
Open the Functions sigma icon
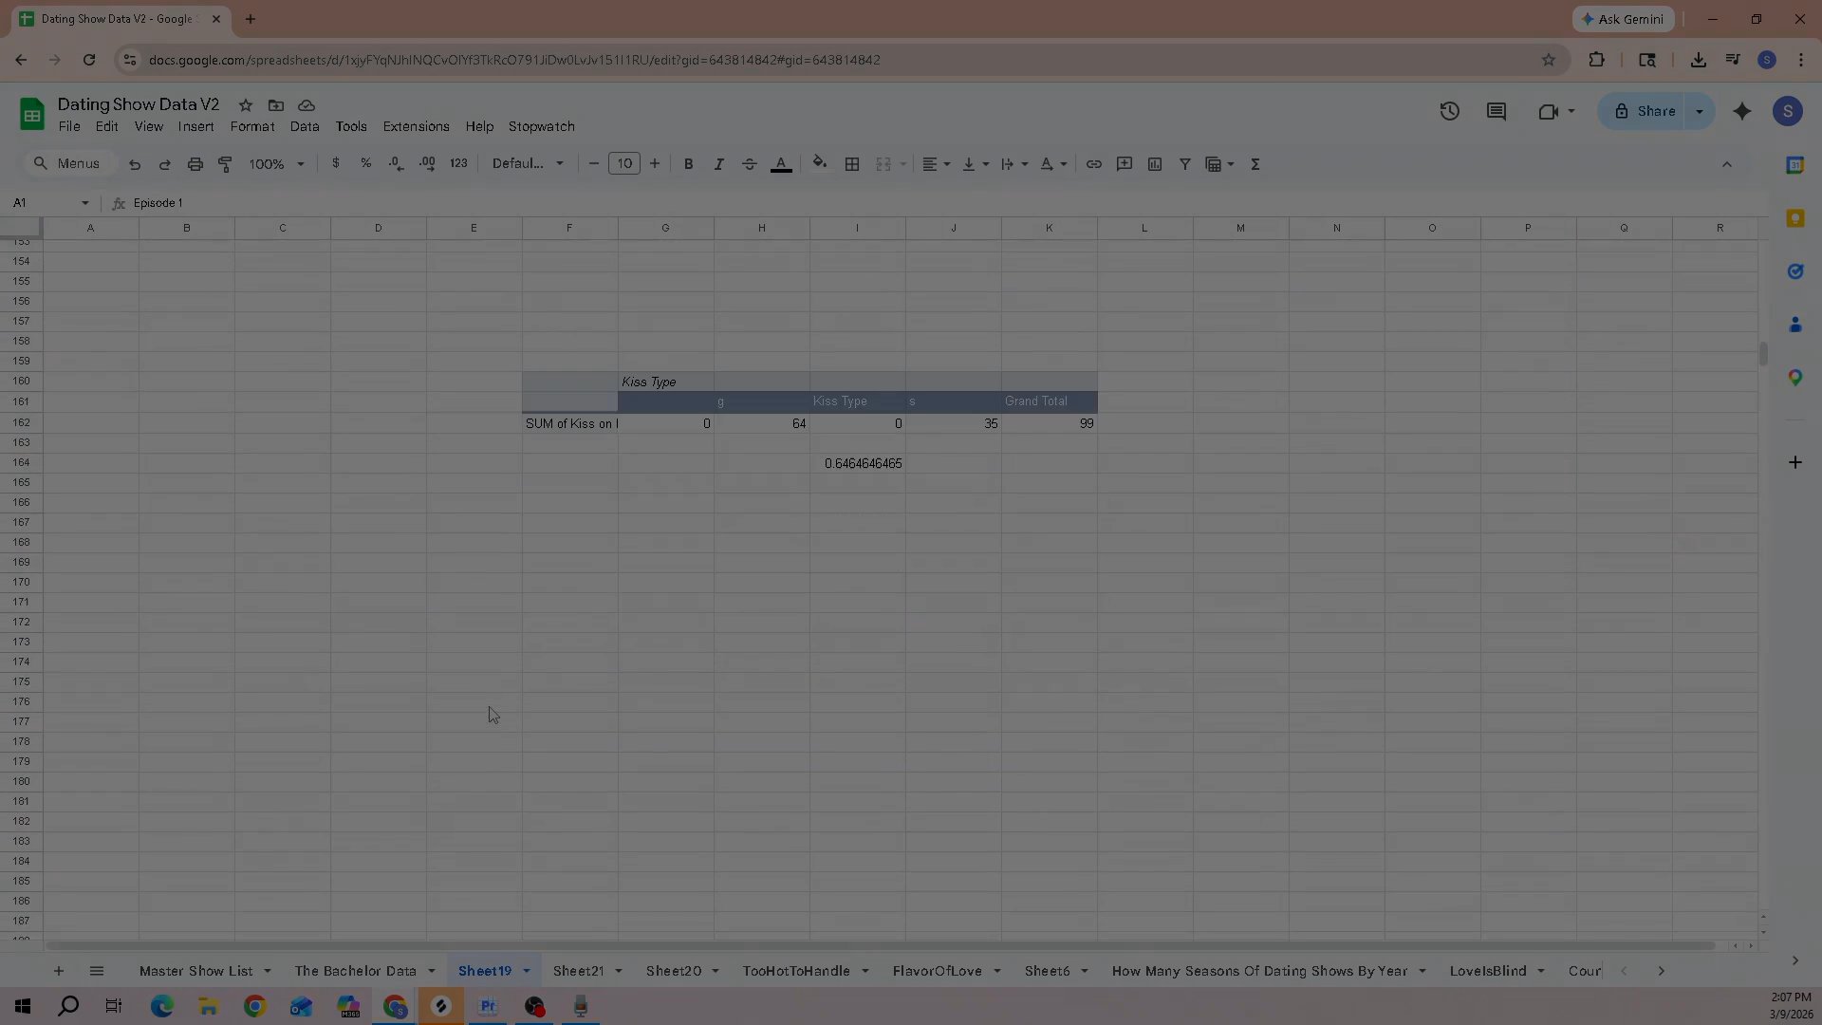1255,164
